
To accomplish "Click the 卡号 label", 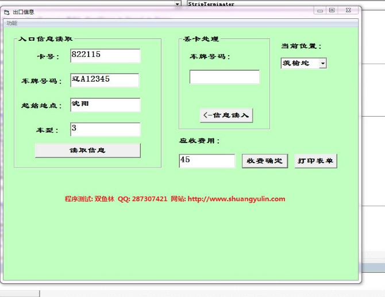I will [x=48, y=57].
